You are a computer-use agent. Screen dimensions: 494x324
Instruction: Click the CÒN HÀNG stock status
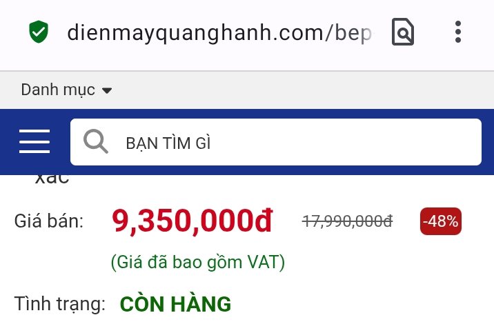click(175, 304)
